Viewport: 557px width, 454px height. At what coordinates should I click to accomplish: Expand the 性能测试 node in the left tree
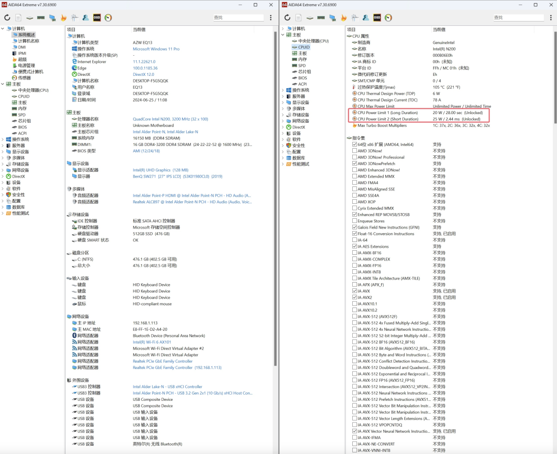point(3,213)
